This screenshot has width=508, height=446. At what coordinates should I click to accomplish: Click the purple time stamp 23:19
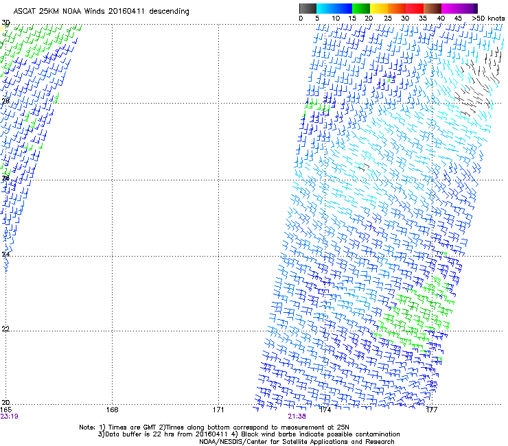coord(9,416)
